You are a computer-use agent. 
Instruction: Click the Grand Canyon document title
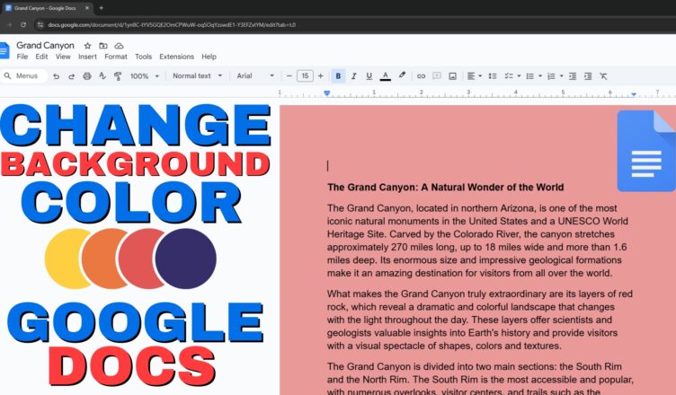pos(45,45)
